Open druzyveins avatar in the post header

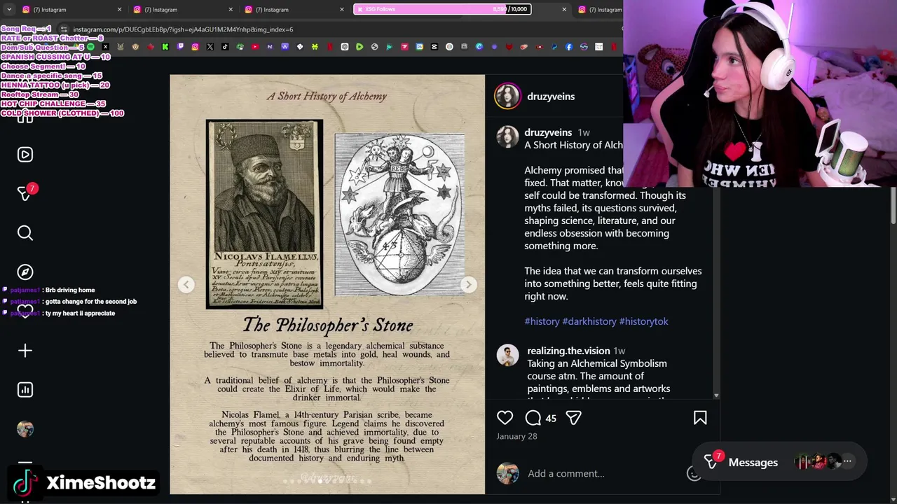(x=508, y=97)
